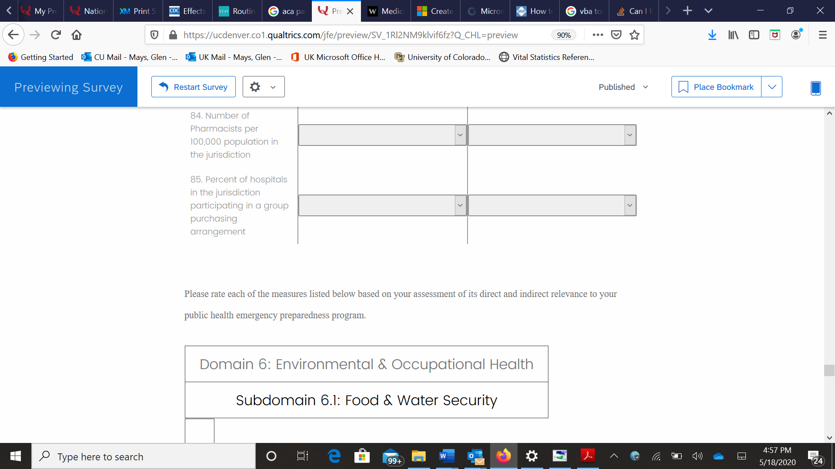Click the Save to Pocket icon
Viewport: 835px width, 469px height.
(x=616, y=35)
